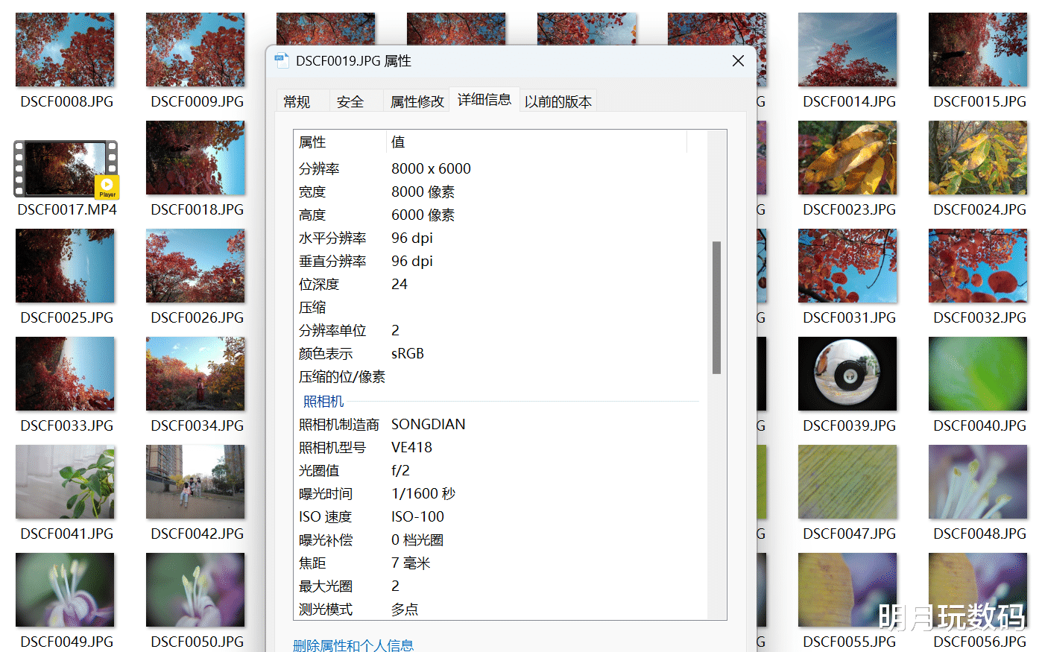This screenshot has height=652, width=1042.
Task: Click the DSCF0034.JPG thumbnail
Action: 195,373
